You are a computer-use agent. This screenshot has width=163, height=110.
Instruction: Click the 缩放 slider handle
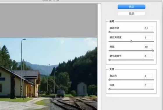tap(153, 51)
